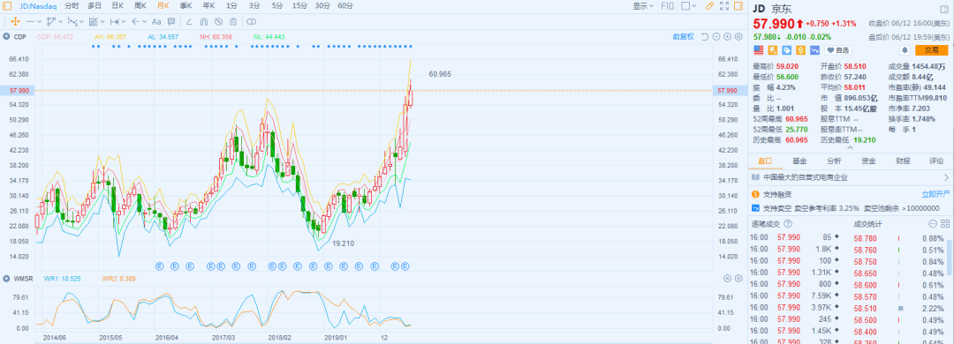Reset the chart with undo arrow
The width and height of the screenshot is (954, 344).
(x=705, y=36)
